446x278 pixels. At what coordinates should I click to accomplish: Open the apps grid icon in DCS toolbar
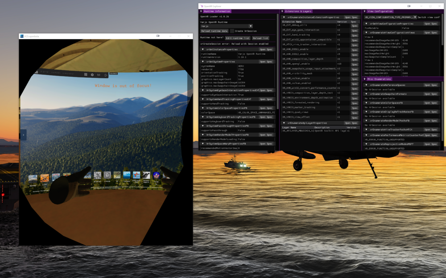click(x=86, y=75)
